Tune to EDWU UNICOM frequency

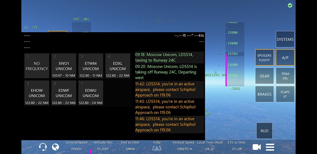[x=90, y=93]
